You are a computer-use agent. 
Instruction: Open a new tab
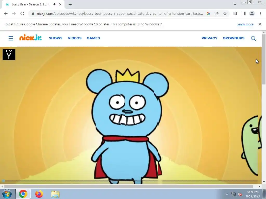70,4
